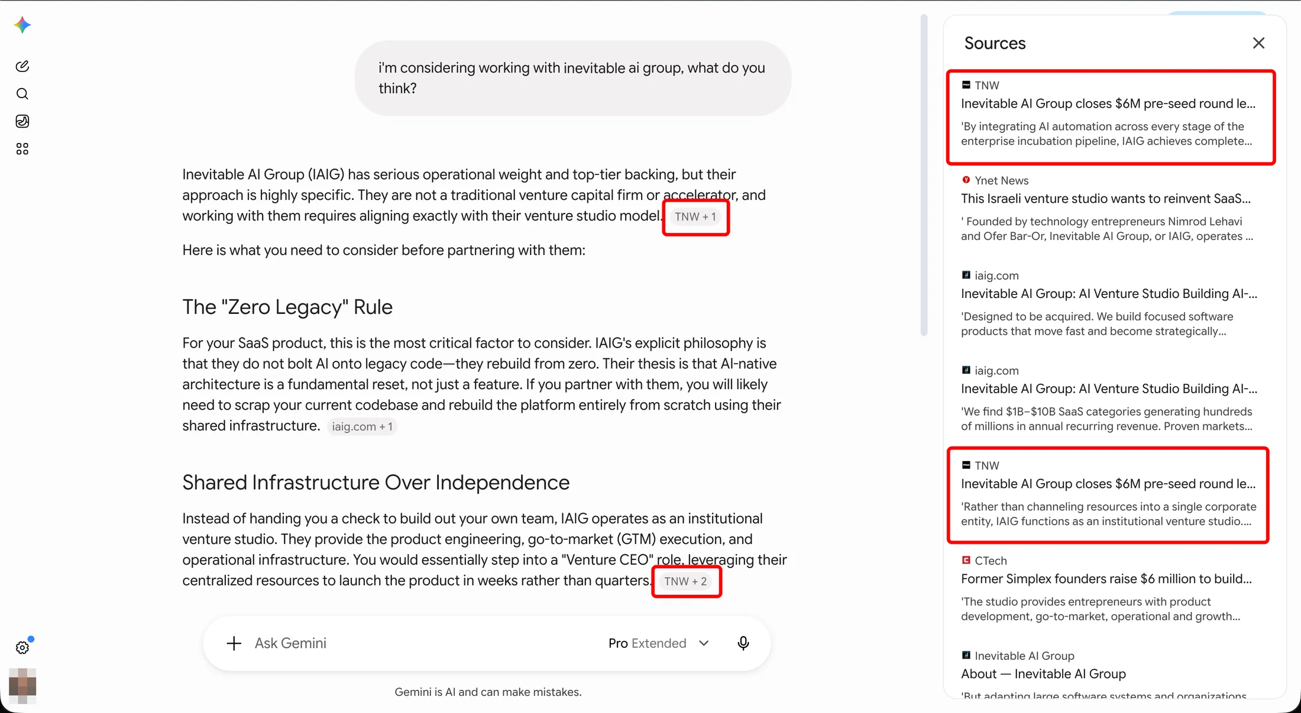Click the iaig.com + 1 citation chip
Image resolution: width=1301 pixels, height=713 pixels.
[x=362, y=426]
